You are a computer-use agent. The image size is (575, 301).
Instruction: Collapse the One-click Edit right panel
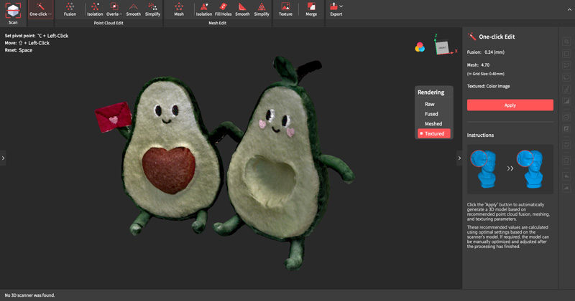pos(459,158)
